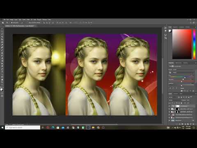Open File Explorer from the taskbar

click(x=93, y=127)
